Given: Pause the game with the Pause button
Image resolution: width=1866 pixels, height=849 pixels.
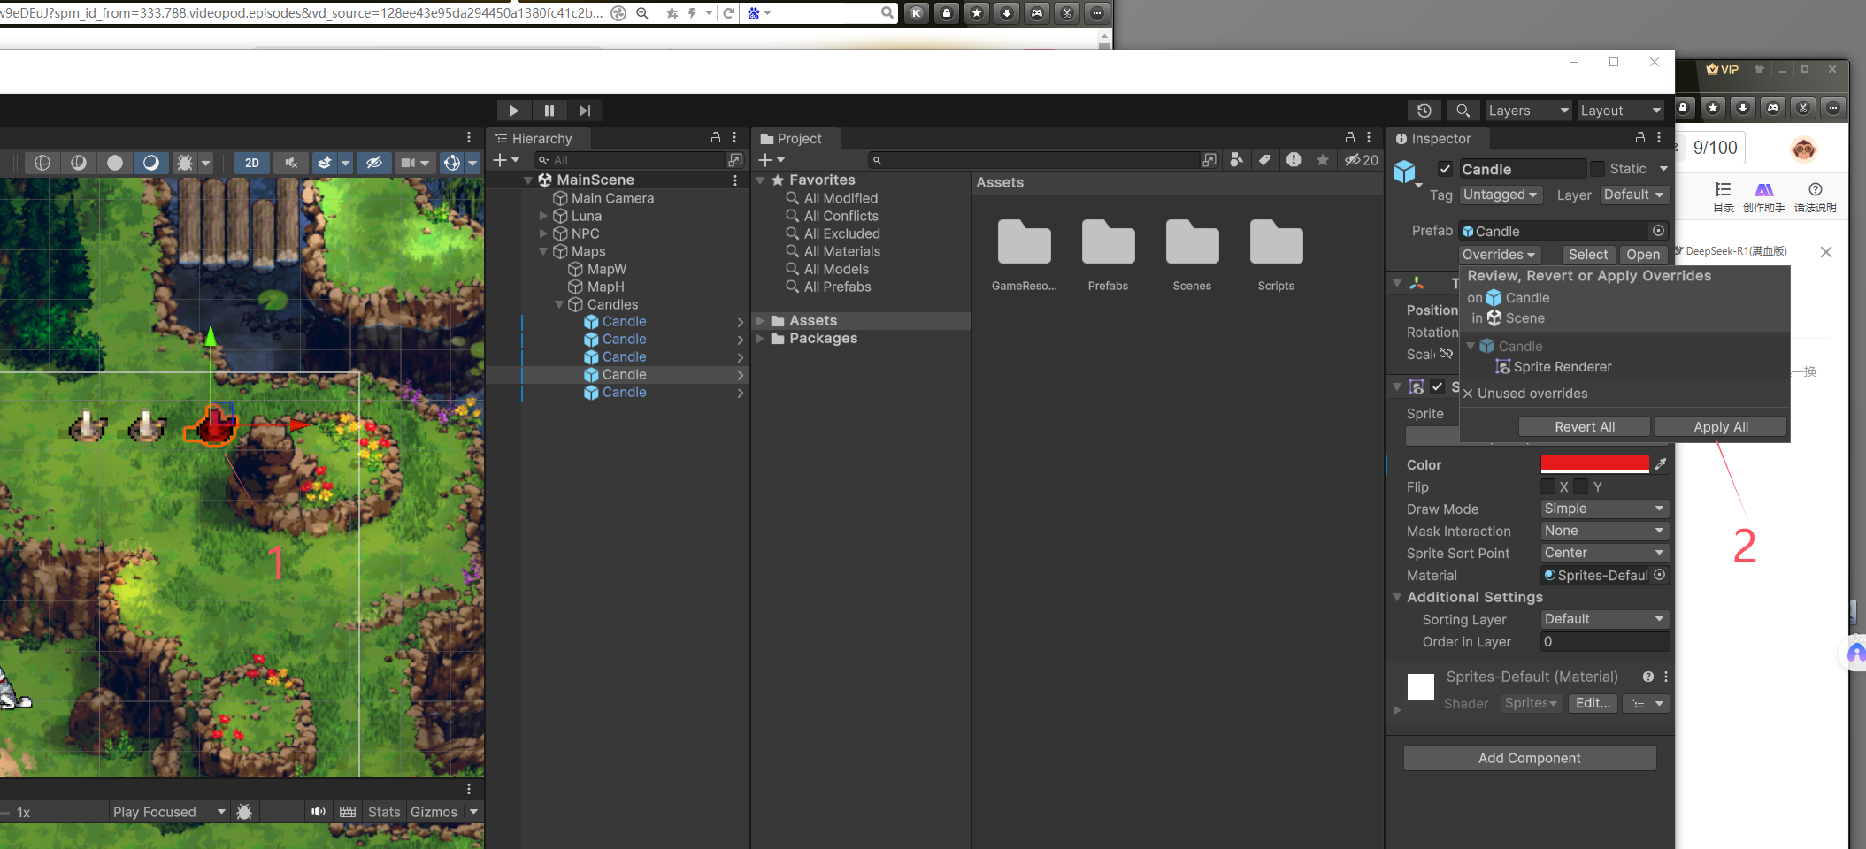Looking at the screenshot, I should point(549,111).
